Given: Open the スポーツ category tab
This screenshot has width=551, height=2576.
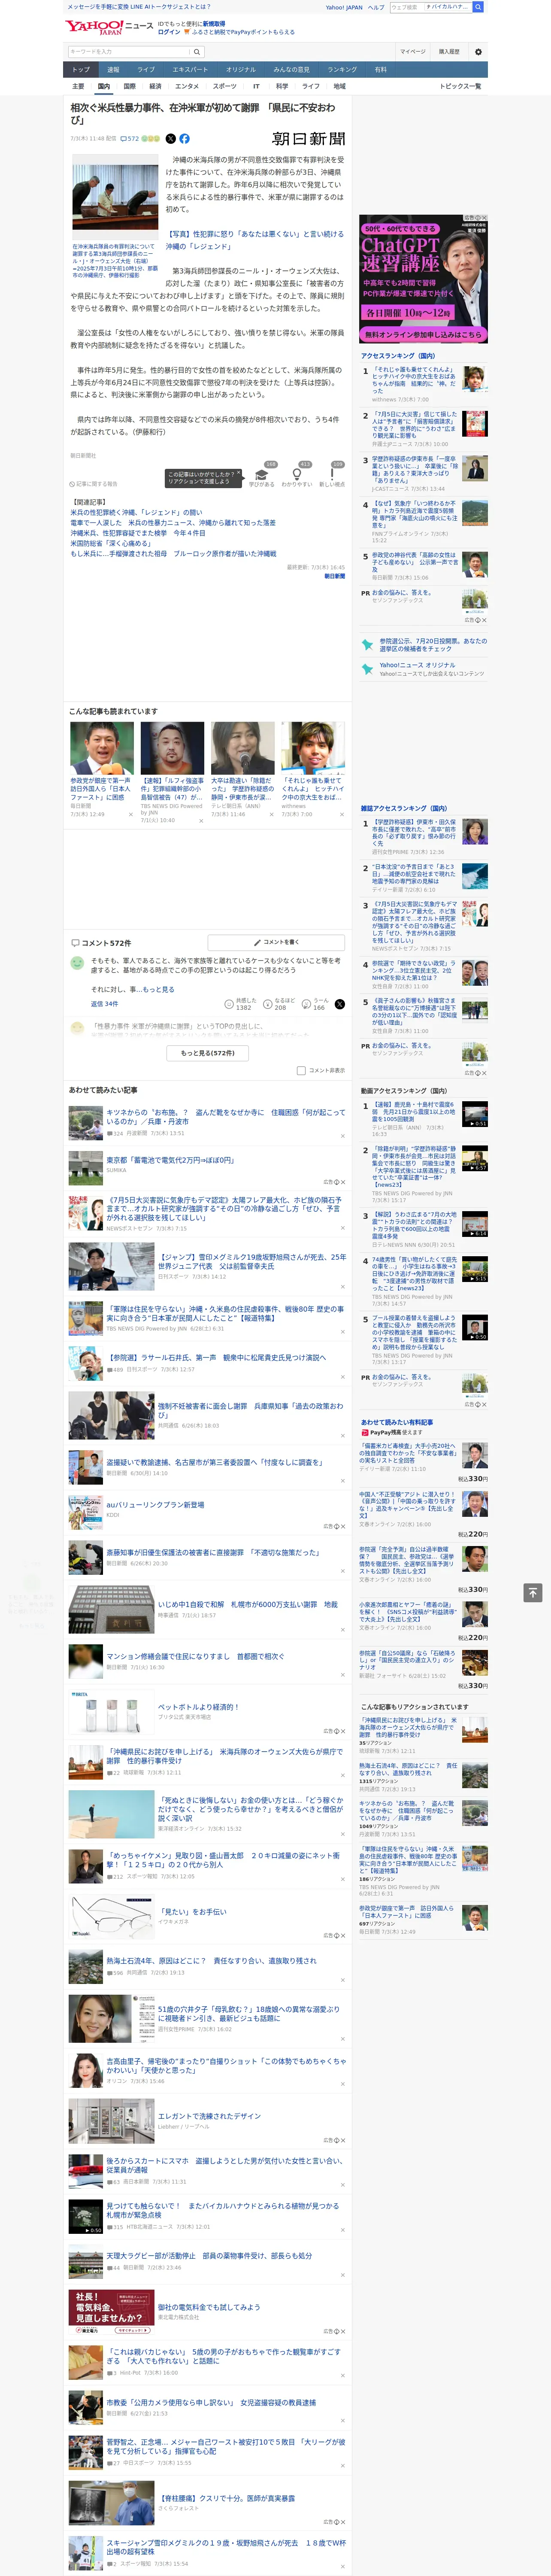Looking at the screenshot, I should (225, 86).
